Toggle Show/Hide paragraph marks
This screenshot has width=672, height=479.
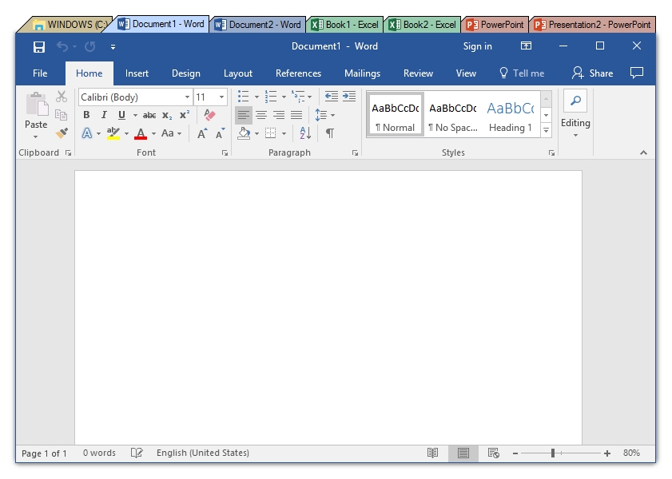(x=329, y=133)
